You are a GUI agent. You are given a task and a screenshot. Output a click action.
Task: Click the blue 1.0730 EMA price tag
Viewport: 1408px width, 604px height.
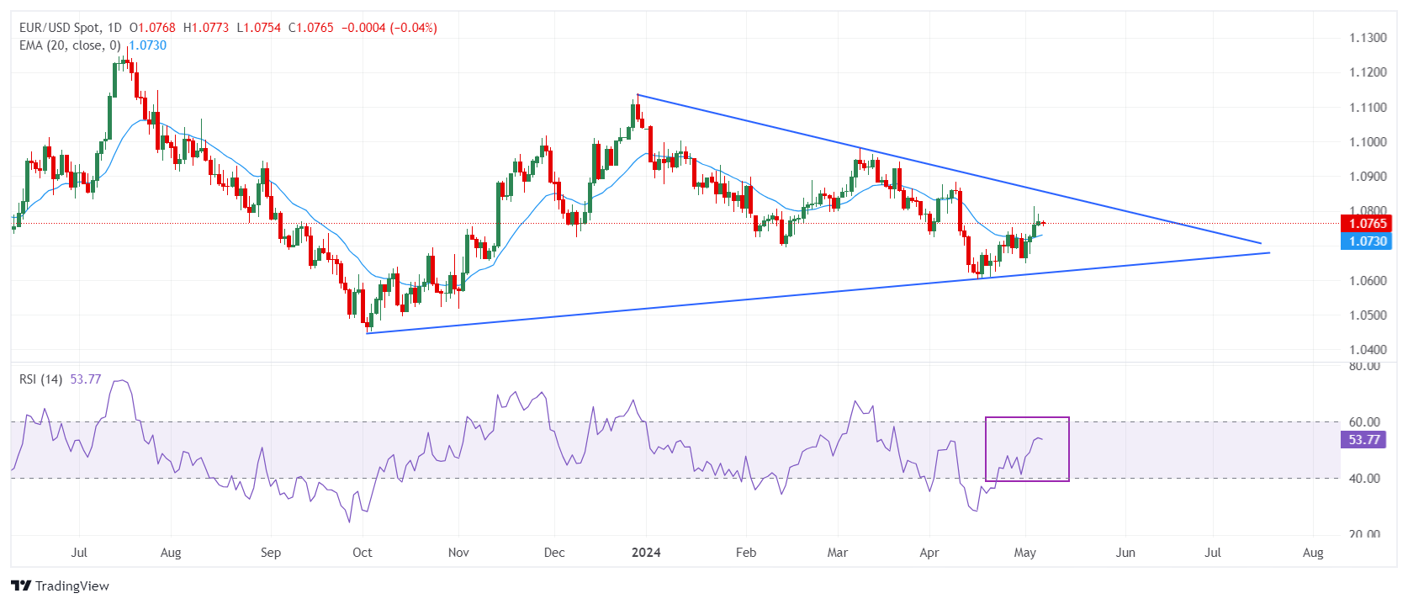1367,241
